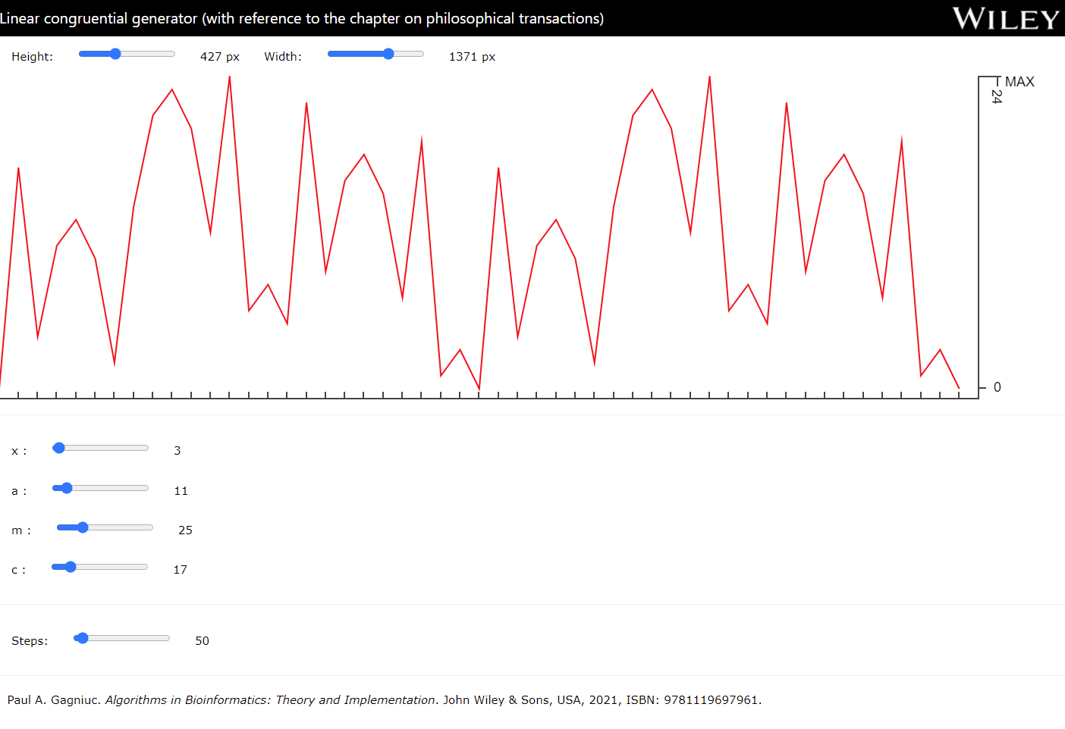This screenshot has width=1065, height=729.
Task: Click the Paul A. Gagniuc citation text
Action: coord(384,699)
